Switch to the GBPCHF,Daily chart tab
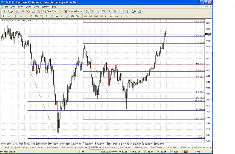The image size is (235, 154). (141, 148)
